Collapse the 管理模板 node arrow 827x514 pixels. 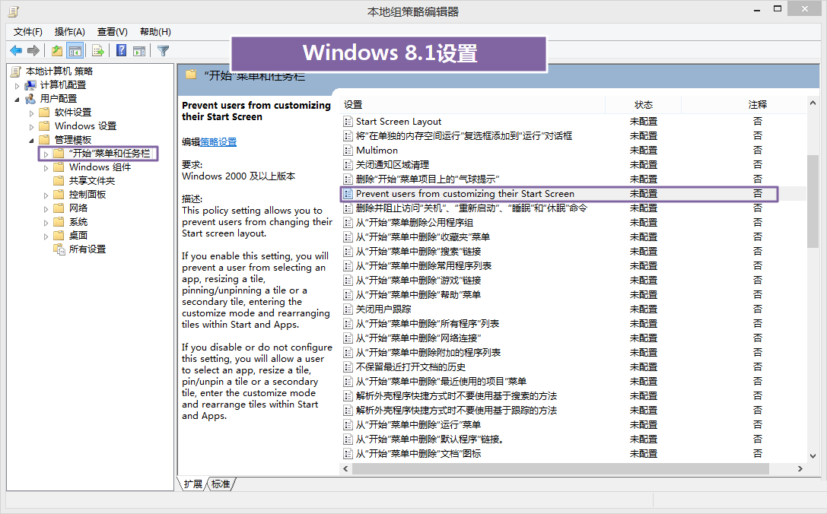pyautogui.click(x=31, y=140)
